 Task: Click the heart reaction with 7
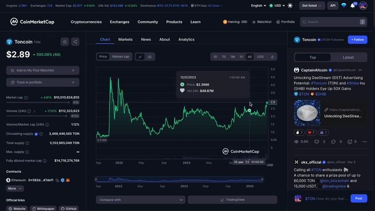311,132
